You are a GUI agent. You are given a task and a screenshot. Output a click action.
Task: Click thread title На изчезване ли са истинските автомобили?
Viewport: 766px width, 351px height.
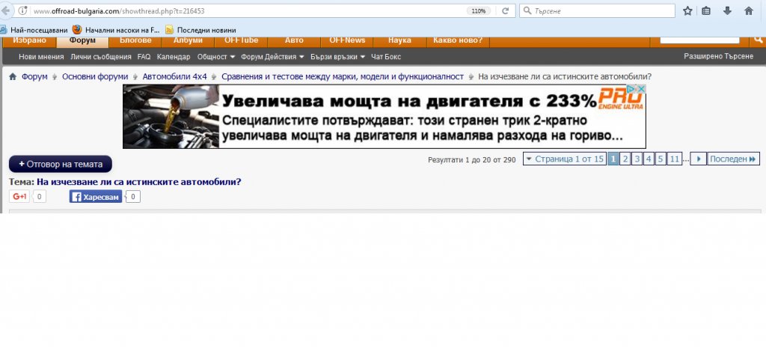139,182
